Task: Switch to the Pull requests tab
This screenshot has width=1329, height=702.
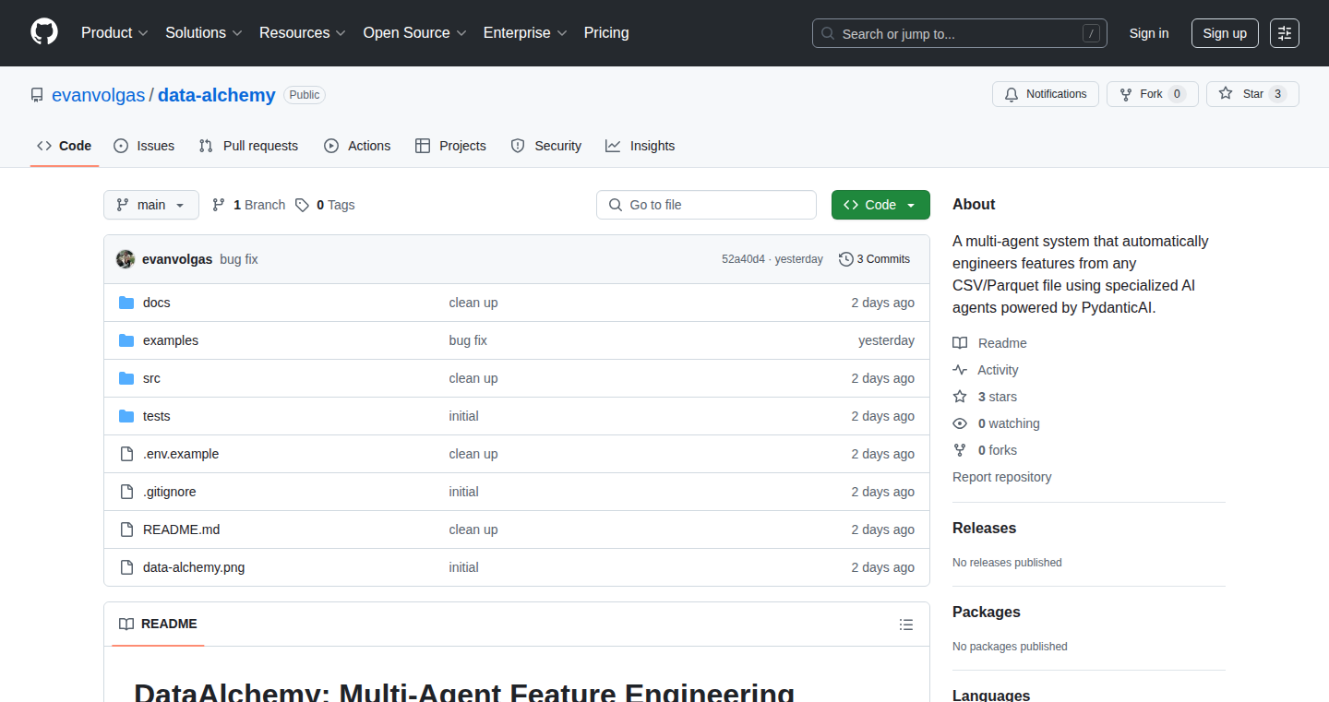Action: pyautogui.click(x=249, y=146)
